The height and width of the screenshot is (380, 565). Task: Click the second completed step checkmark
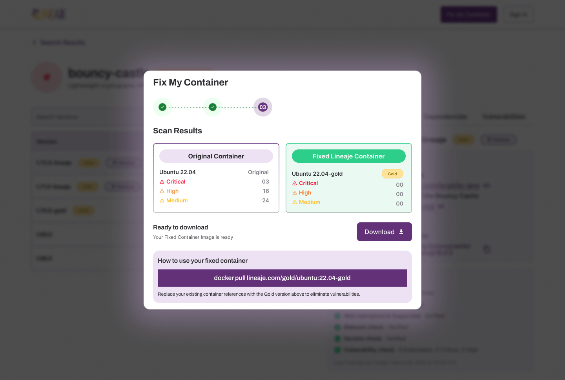pos(213,107)
